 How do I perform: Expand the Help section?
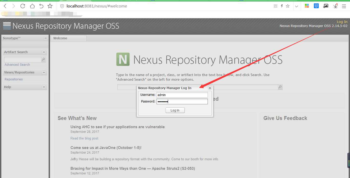coord(44,87)
